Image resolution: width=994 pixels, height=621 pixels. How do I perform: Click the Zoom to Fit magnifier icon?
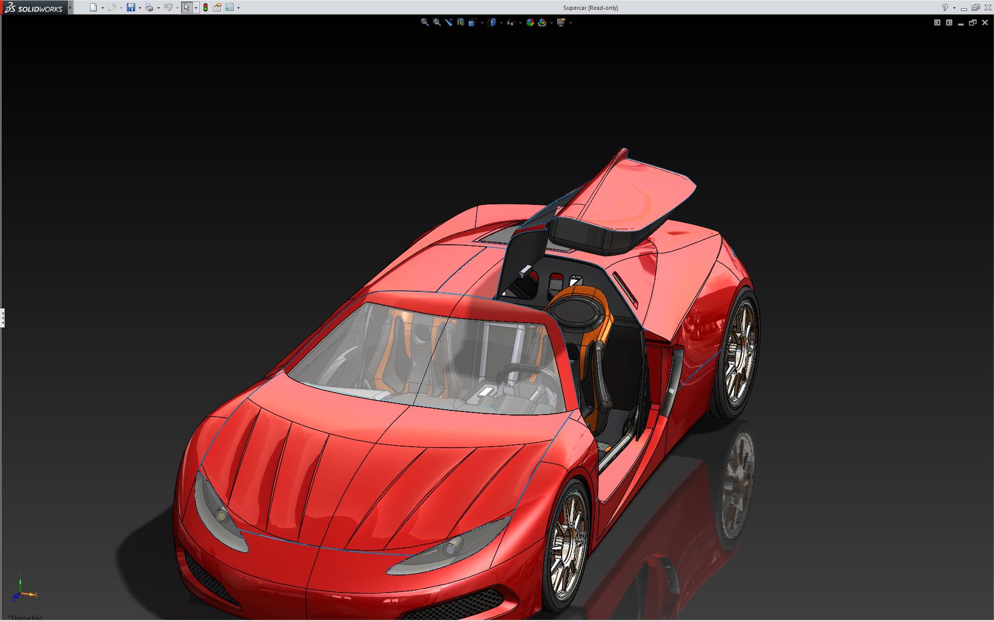pyautogui.click(x=425, y=22)
